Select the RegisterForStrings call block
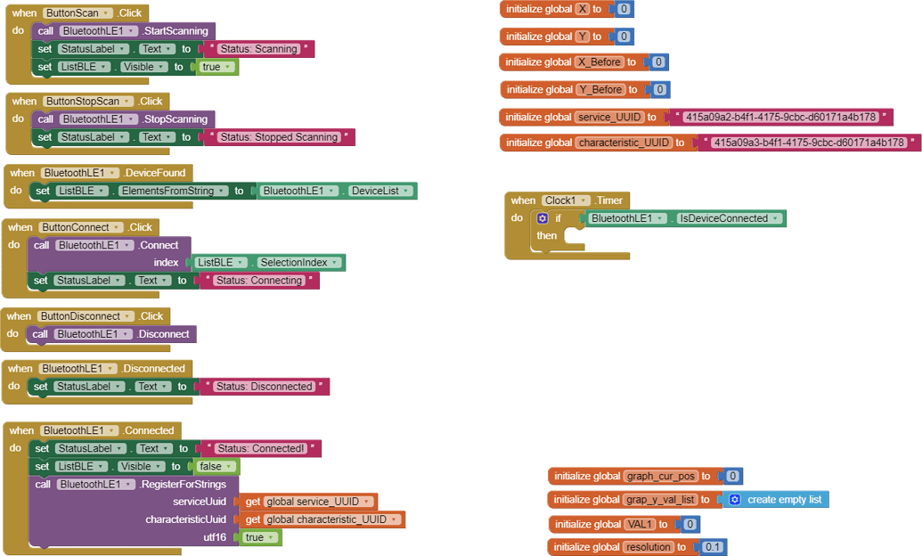The height and width of the screenshot is (556, 922). pos(133,484)
